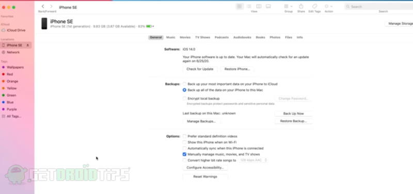Screen dimensions: 413x194
Task: Open bit rate AAC dropdown
Action: (253, 160)
